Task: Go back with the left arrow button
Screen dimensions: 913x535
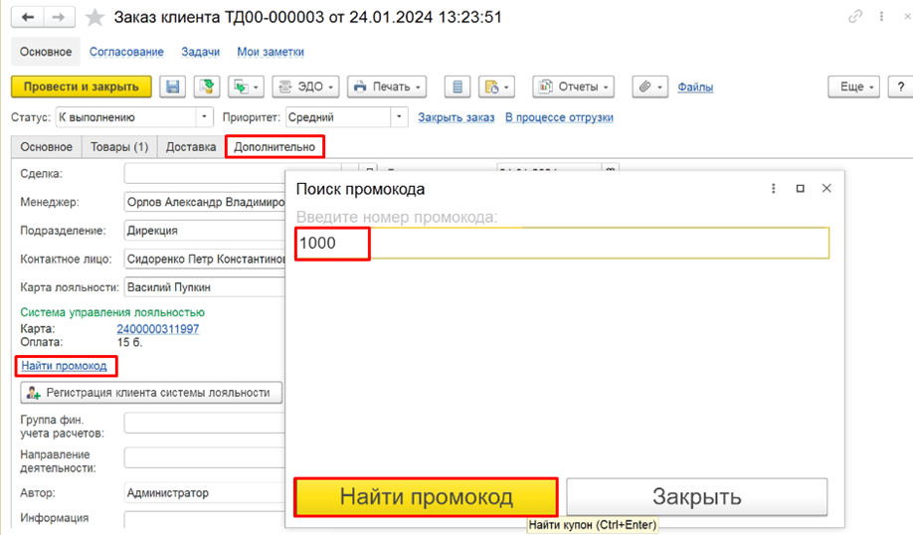Action: (x=28, y=18)
